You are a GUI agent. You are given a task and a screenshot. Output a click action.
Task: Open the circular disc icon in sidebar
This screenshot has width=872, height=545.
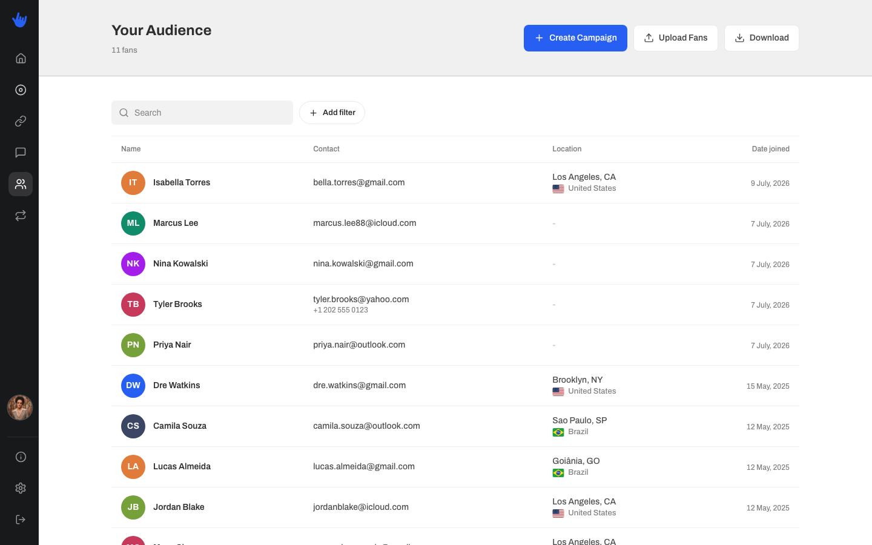pyautogui.click(x=21, y=90)
